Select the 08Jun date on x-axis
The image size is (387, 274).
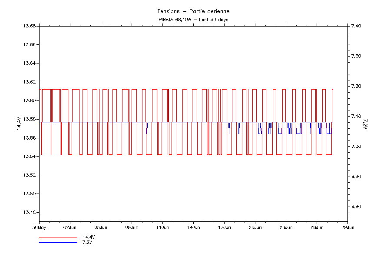(132, 227)
